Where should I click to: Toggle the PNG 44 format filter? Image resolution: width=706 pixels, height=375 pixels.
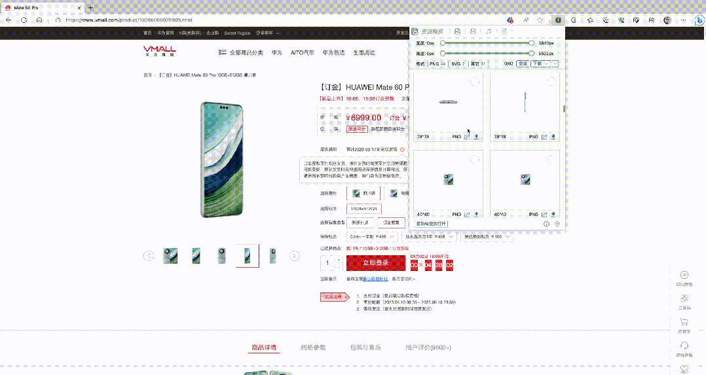coord(437,64)
